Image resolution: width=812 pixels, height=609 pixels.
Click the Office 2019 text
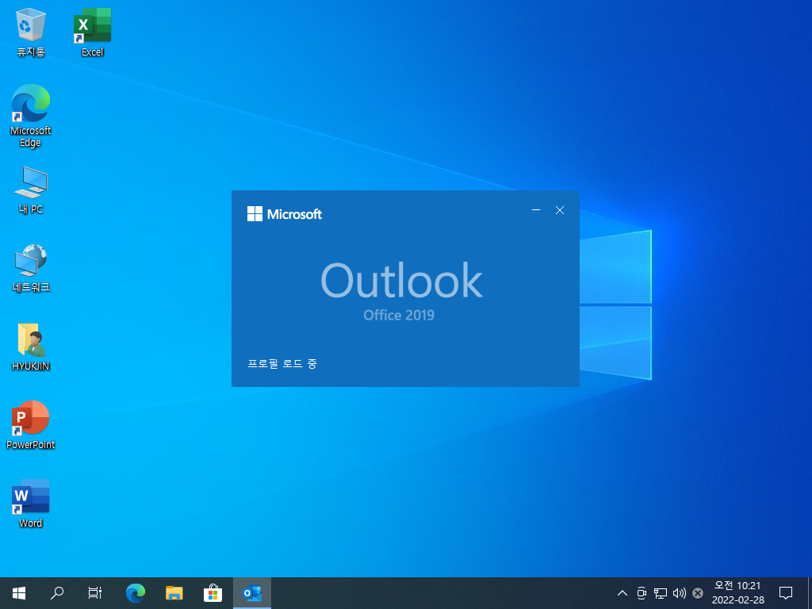coord(399,315)
